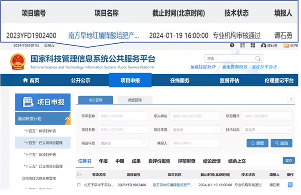Expand the 报送年度 dropdown
Viewport: 301px width, 195px height.
point(122,143)
